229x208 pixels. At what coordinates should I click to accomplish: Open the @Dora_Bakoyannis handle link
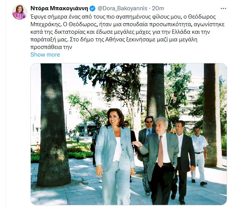tap(122, 8)
